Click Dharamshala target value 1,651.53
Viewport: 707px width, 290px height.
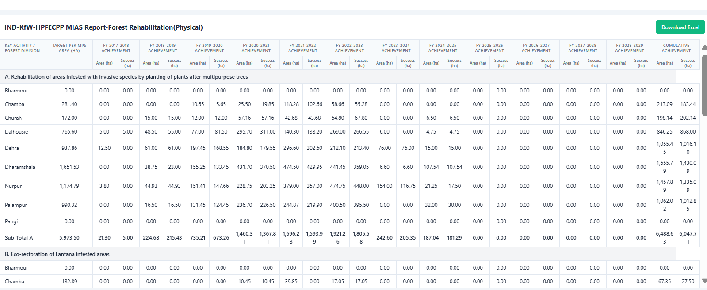point(69,167)
